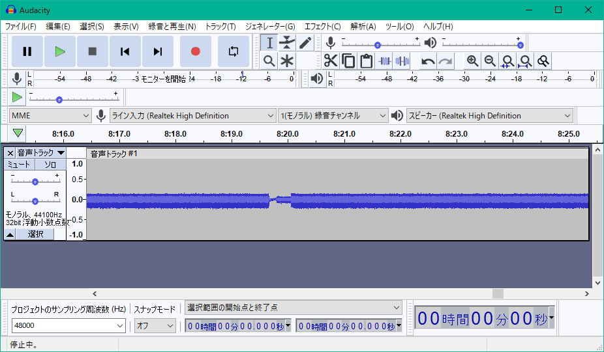
Task: Open the 表示(V) menu
Action: pos(126,27)
